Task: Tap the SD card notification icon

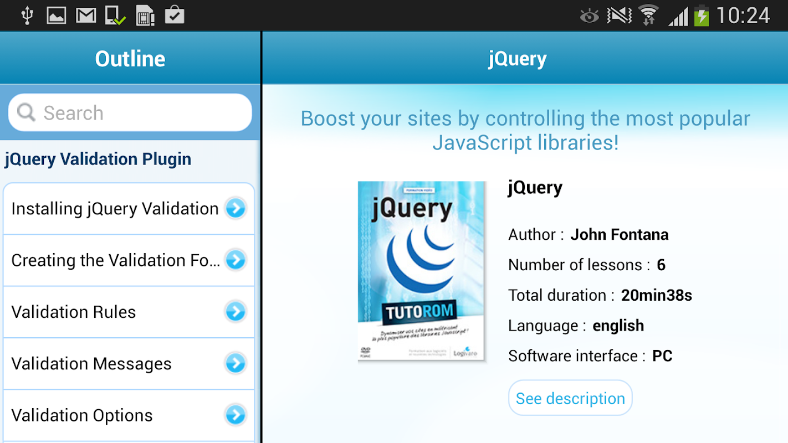Action: 145,16
